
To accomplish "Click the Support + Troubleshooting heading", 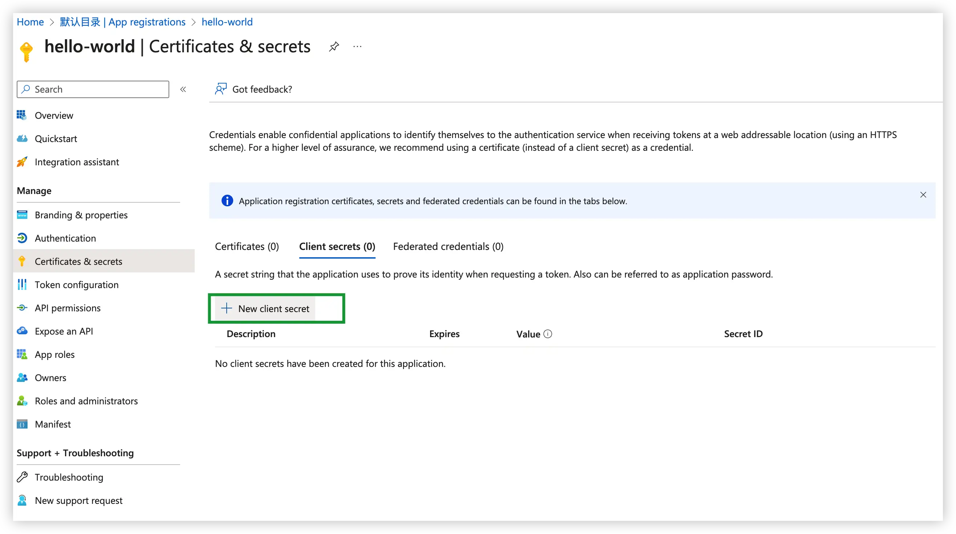I will coord(75,453).
